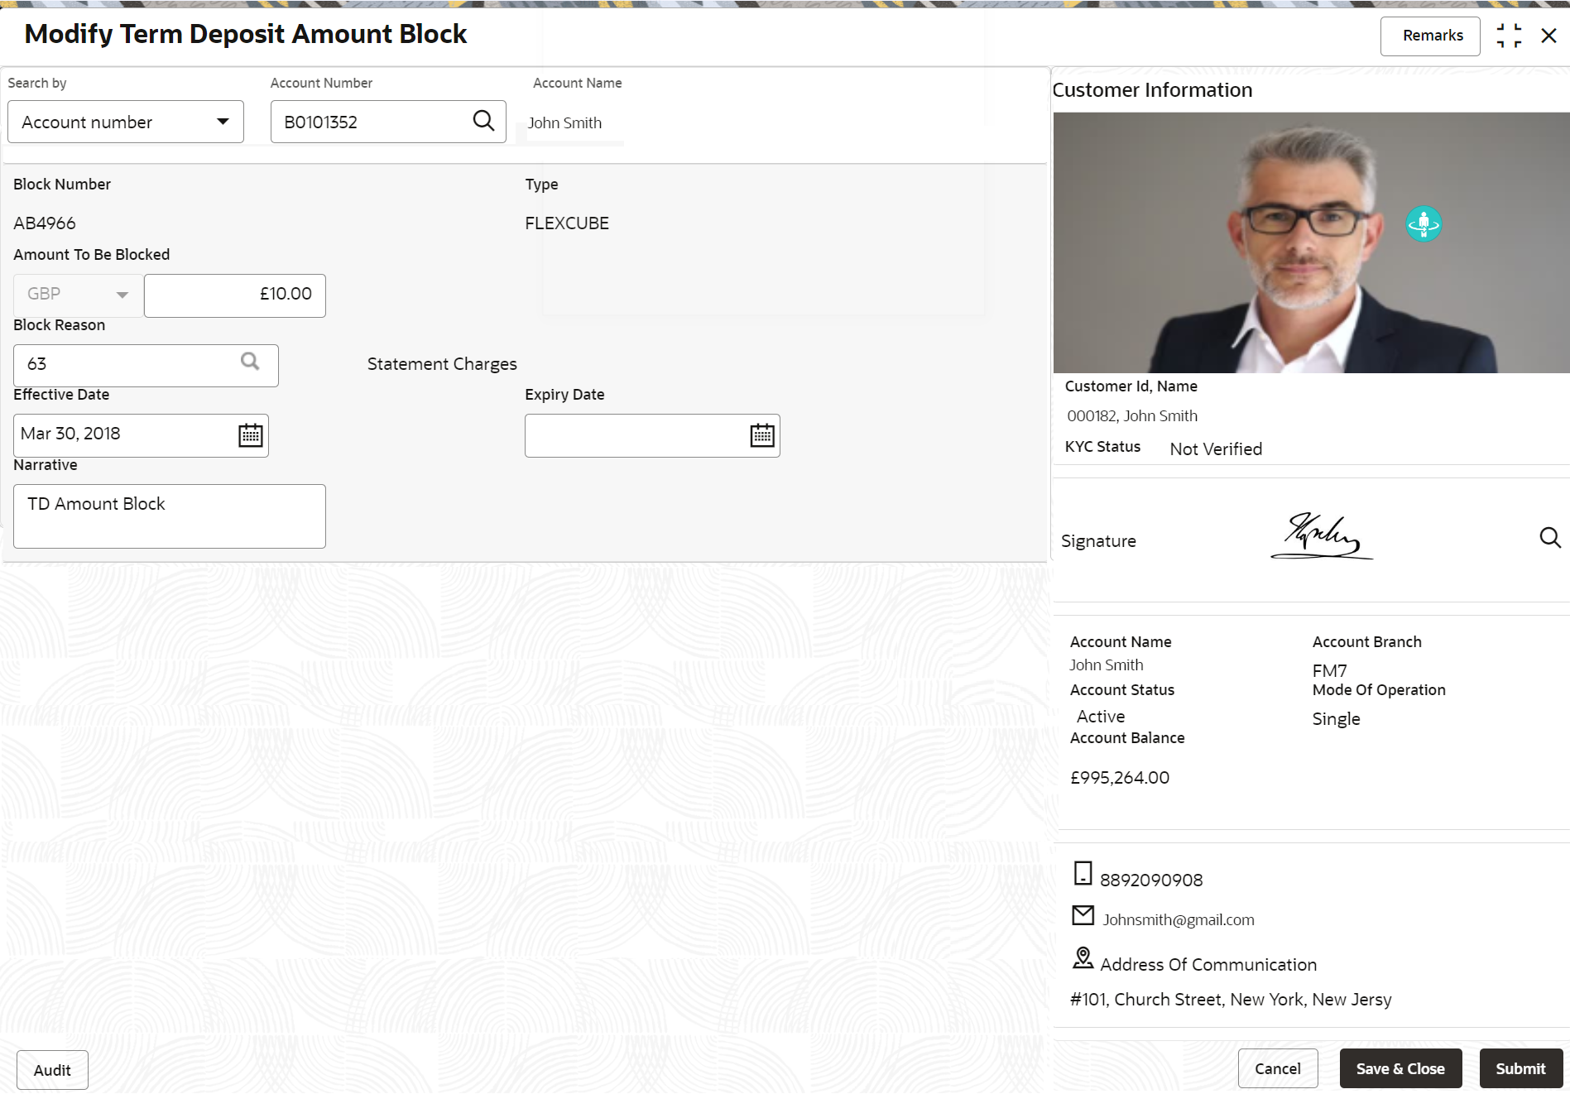Click the customer photo thumbnail
This screenshot has width=1570, height=1094.
point(1311,242)
